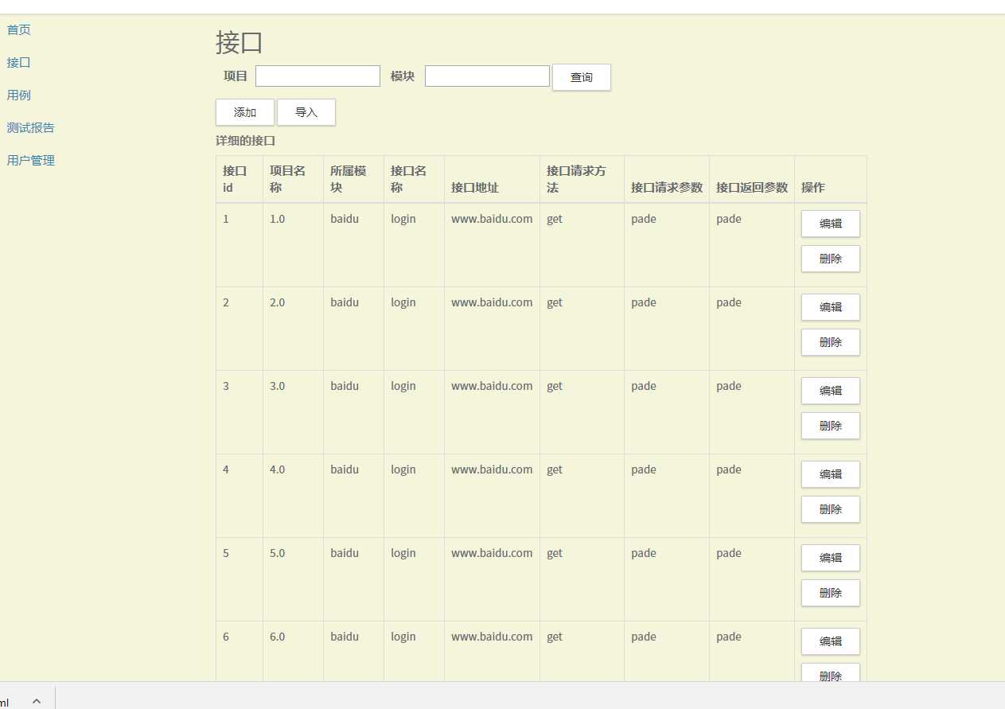Delete interface row 2 with 删除
Image resolution: width=1005 pixels, height=709 pixels.
pos(831,342)
